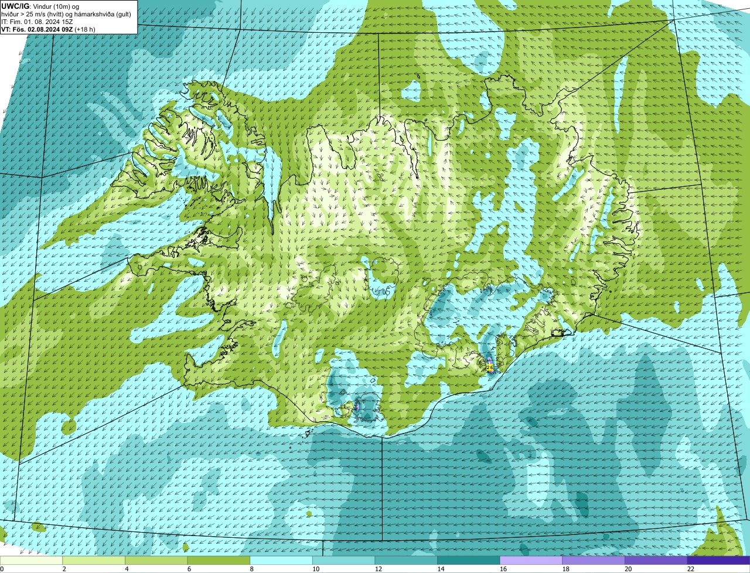Image resolution: width=750 pixels, height=573 pixels.
Task: Click the 'IT: Fim. 01. 08. 2024 15Z' line
Action: point(37,21)
